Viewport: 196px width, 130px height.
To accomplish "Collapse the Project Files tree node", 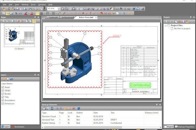I will pyautogui.click(x=165, y=25).
